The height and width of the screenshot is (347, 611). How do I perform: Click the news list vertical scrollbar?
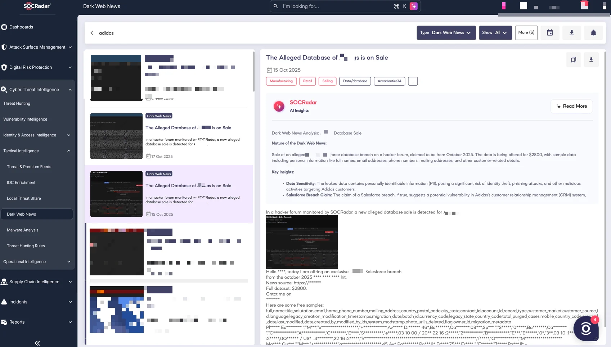point(254,71)
